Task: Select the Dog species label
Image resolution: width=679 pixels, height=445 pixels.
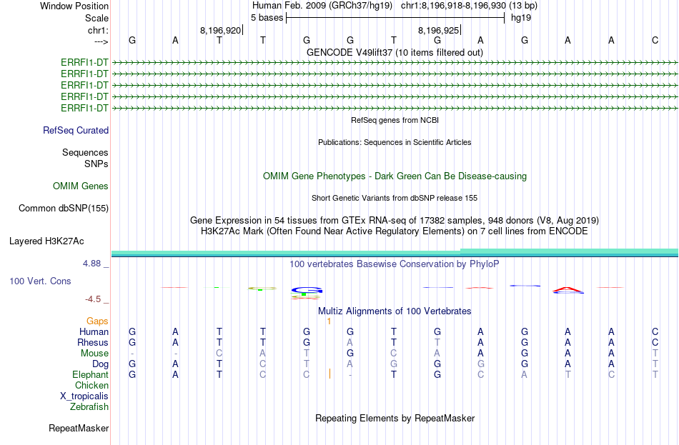Action: point(100,364)
